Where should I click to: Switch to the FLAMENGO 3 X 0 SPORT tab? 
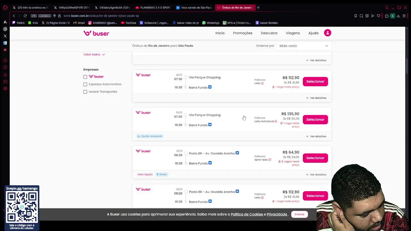153,7
